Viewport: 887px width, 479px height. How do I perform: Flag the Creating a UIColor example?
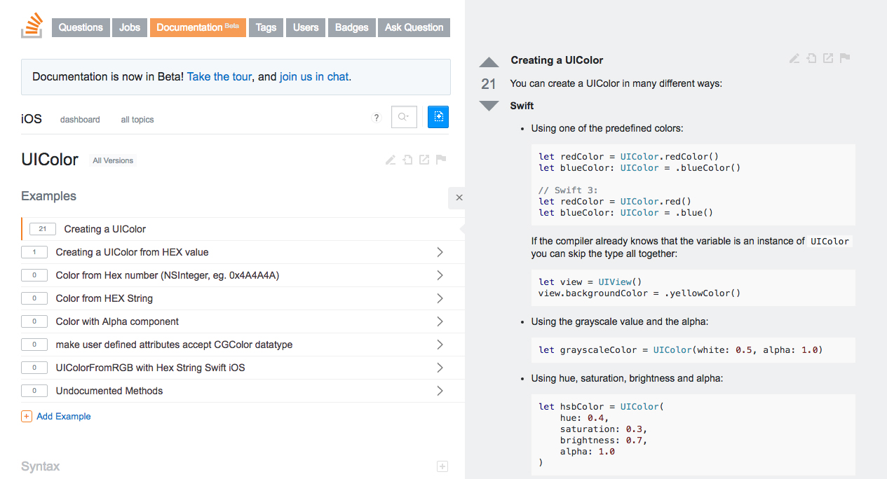(x=845, y=59)
